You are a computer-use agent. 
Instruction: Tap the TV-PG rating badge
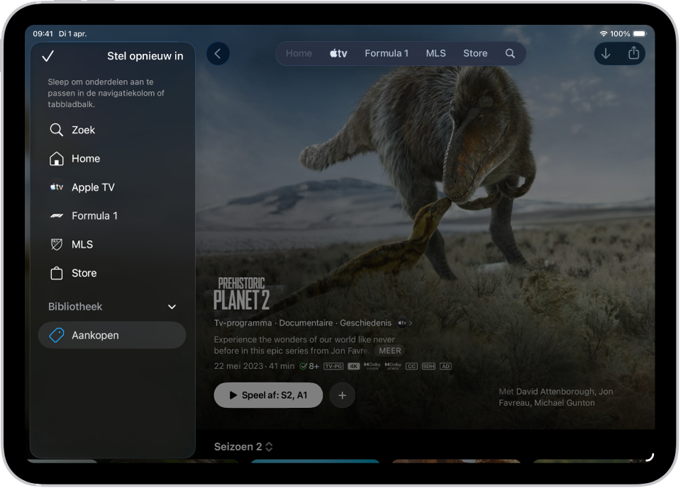coord(333,366)
